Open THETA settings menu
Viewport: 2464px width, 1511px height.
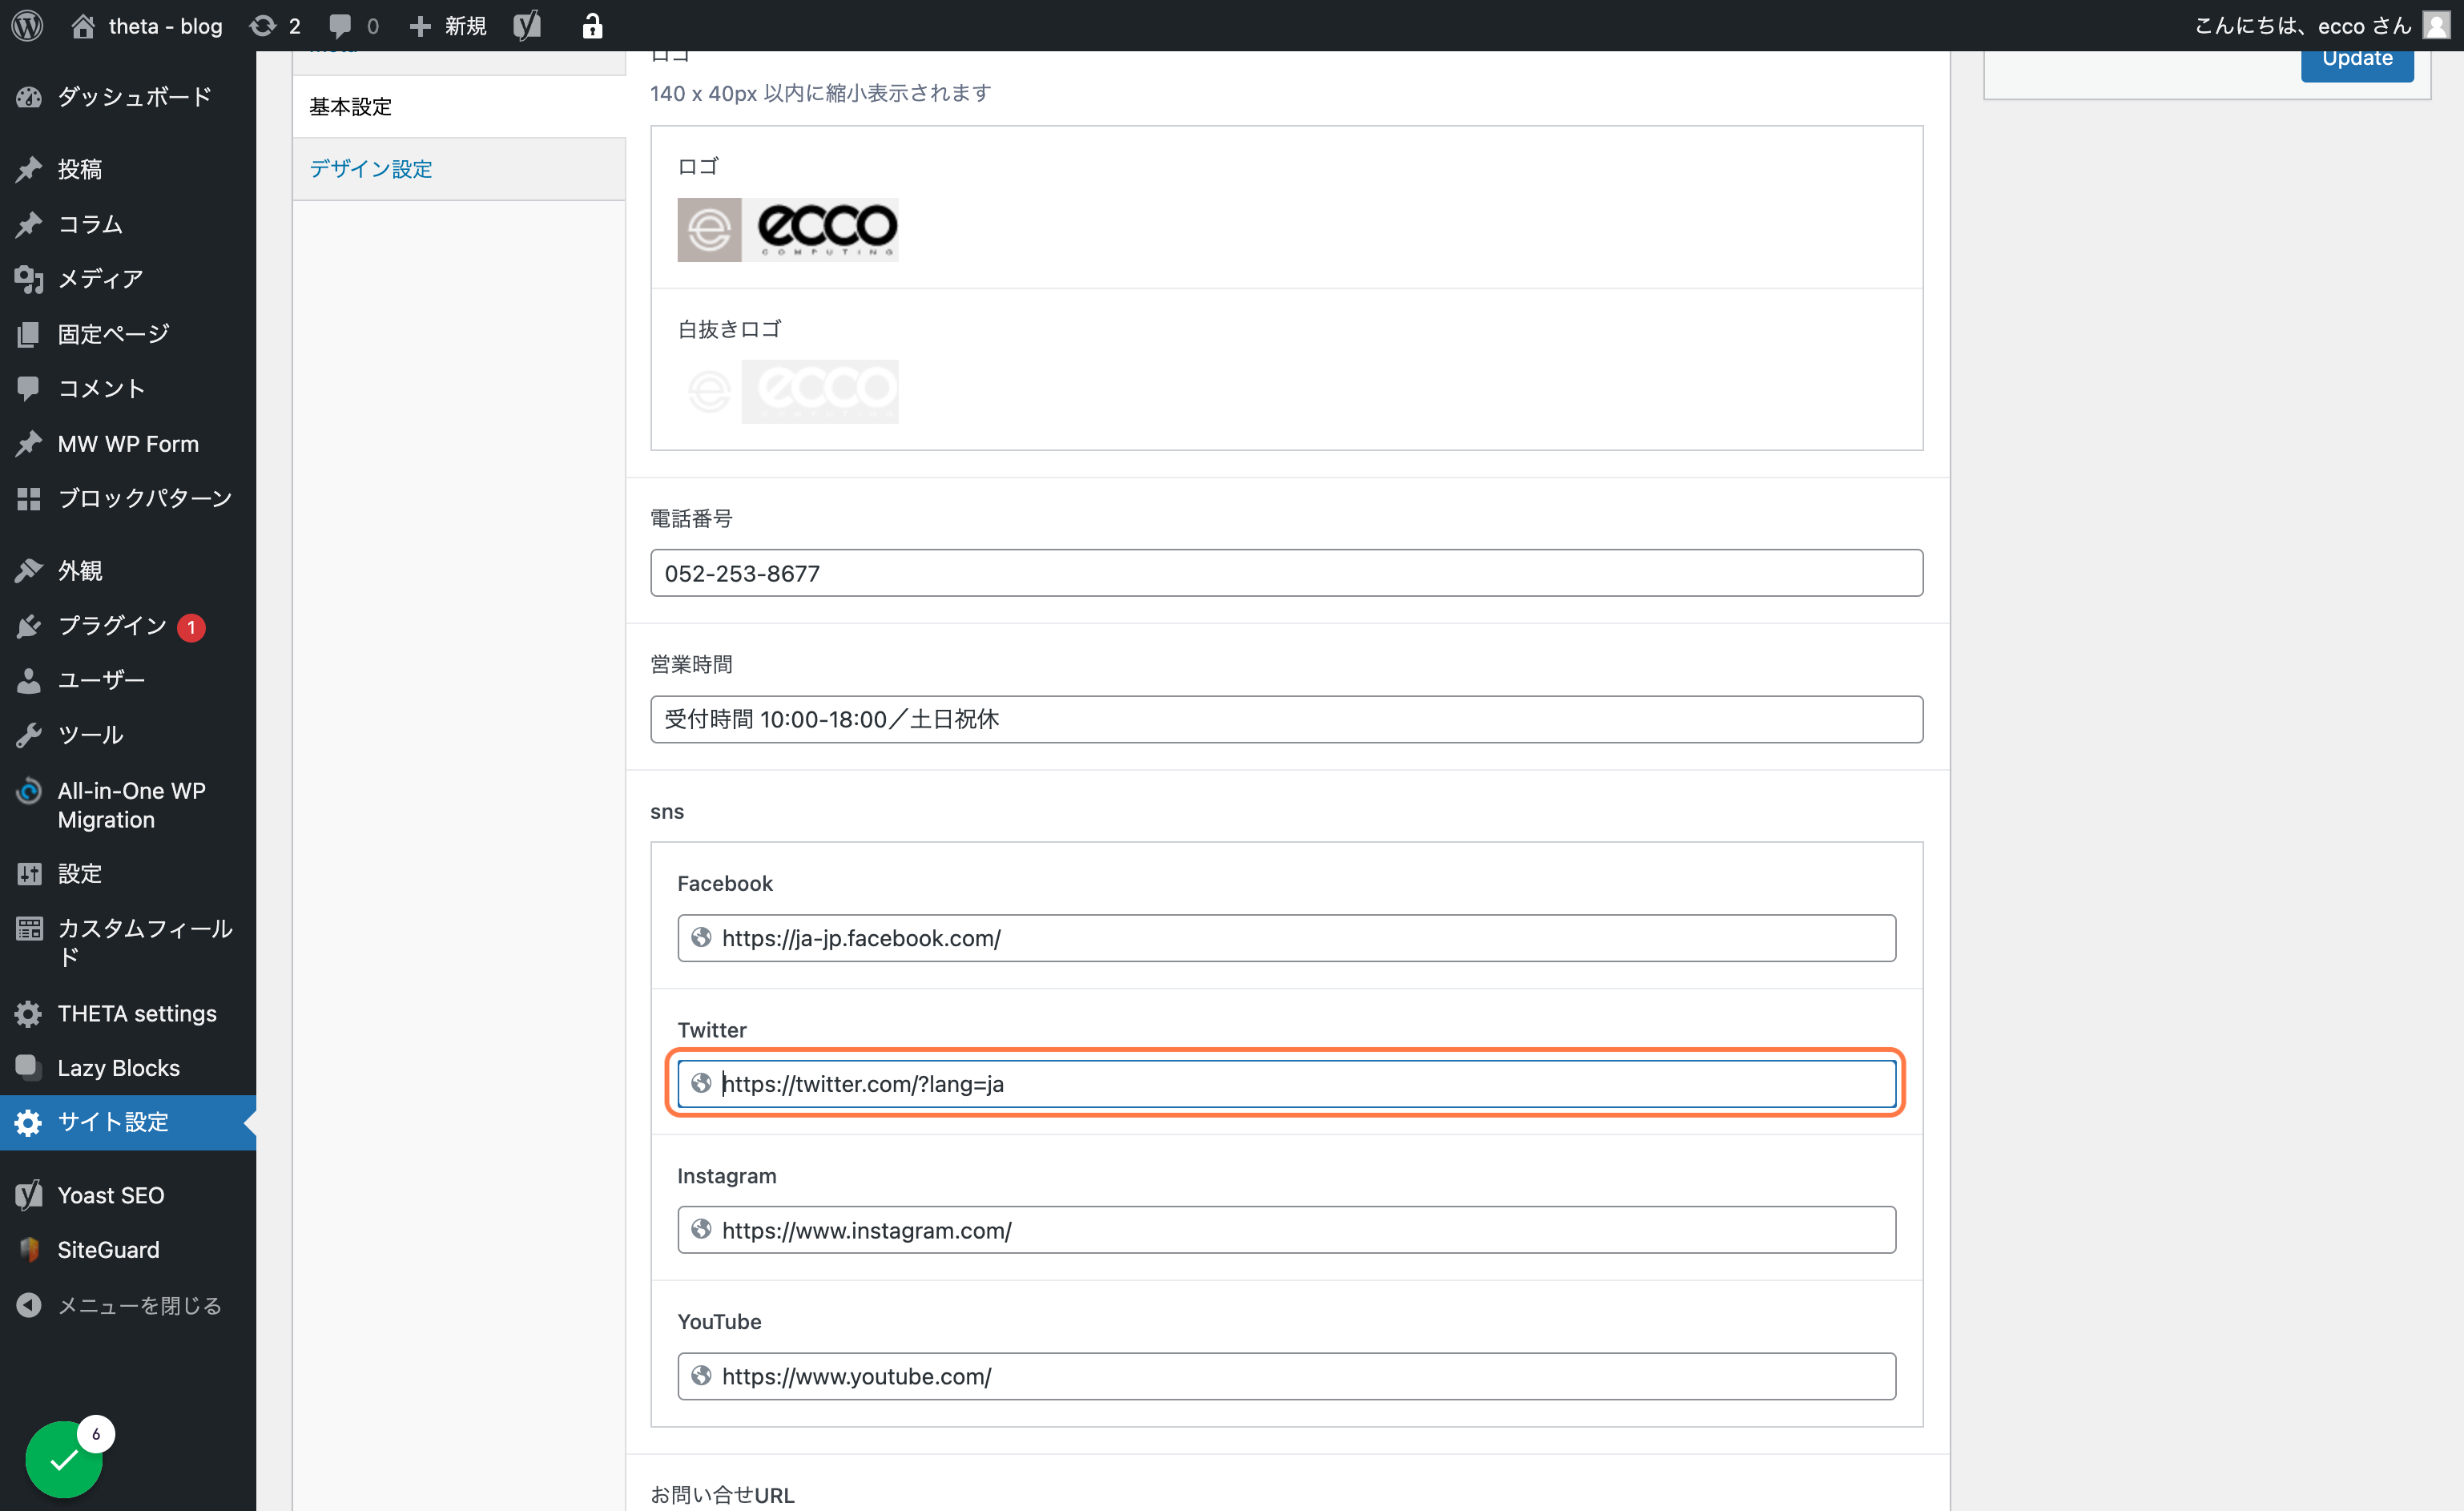pos(128,1014)
